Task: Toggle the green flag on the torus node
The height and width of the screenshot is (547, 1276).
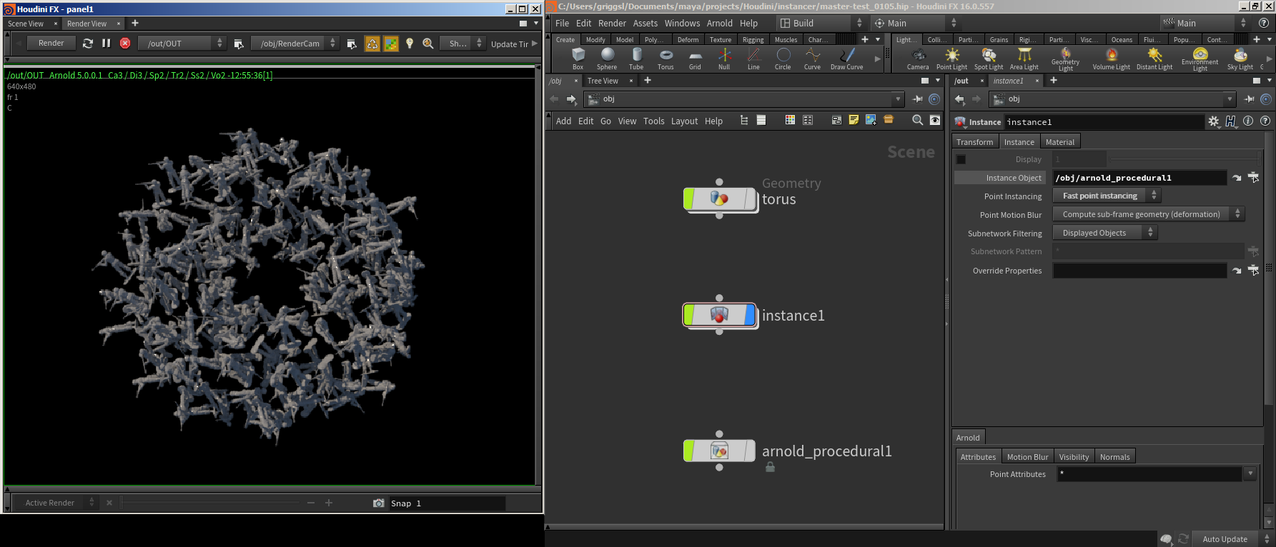Action: coord(689,199)
